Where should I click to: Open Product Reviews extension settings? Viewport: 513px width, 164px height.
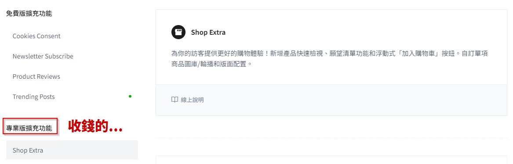point(36,77)
